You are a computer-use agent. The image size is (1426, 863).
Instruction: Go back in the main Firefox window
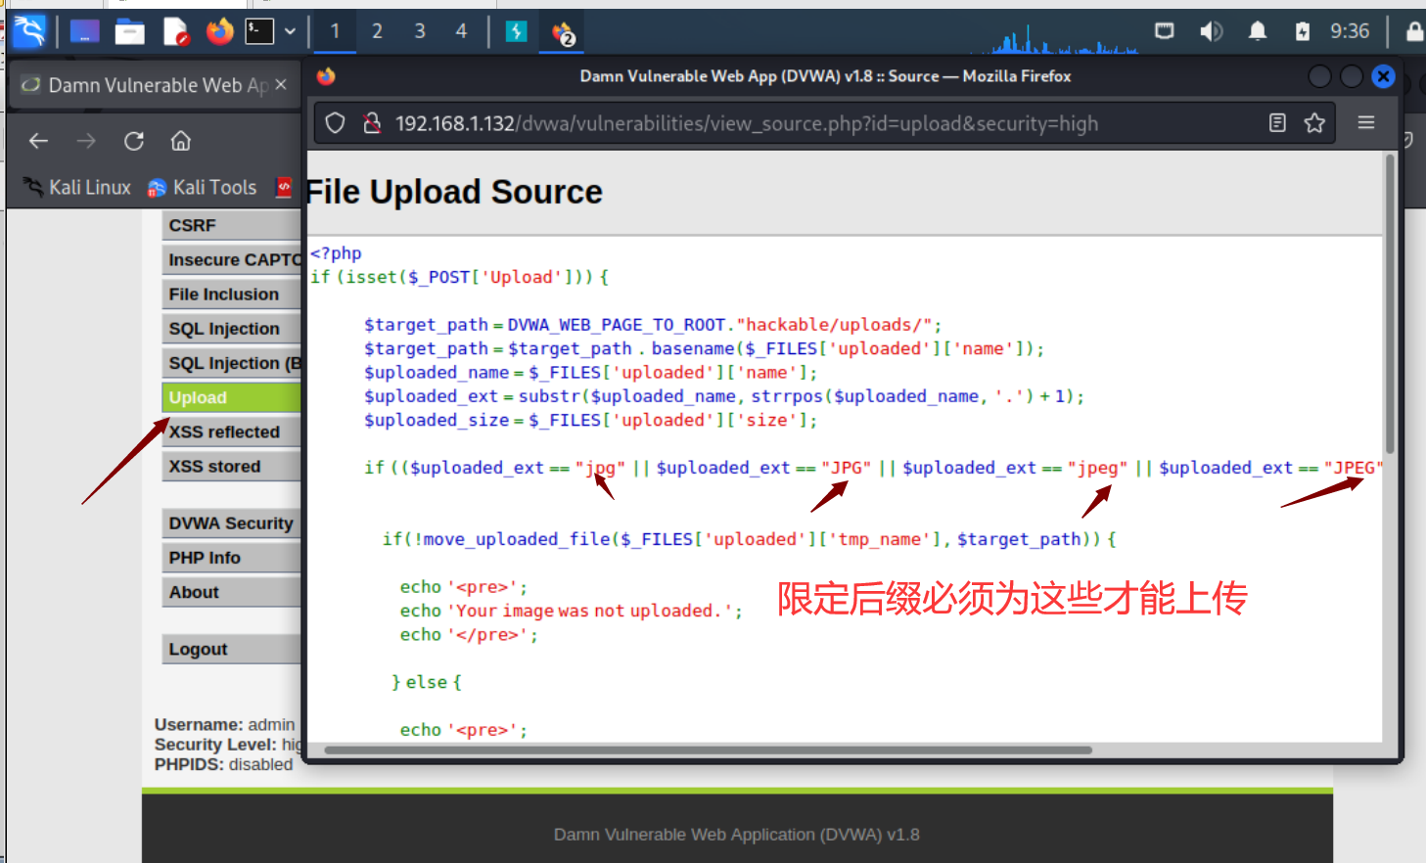[38, 141]
